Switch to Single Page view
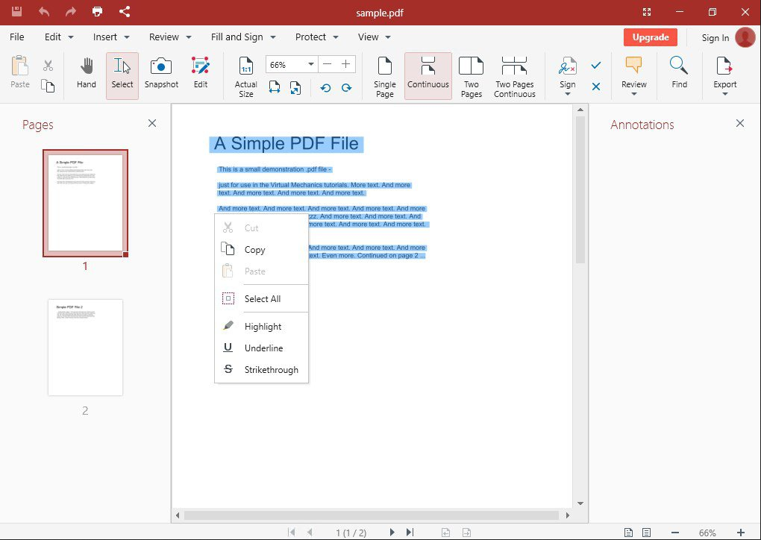 click(385, 76)
